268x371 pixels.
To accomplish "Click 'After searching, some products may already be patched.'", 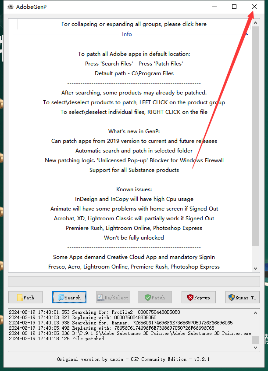I will (x=134, y=92).
